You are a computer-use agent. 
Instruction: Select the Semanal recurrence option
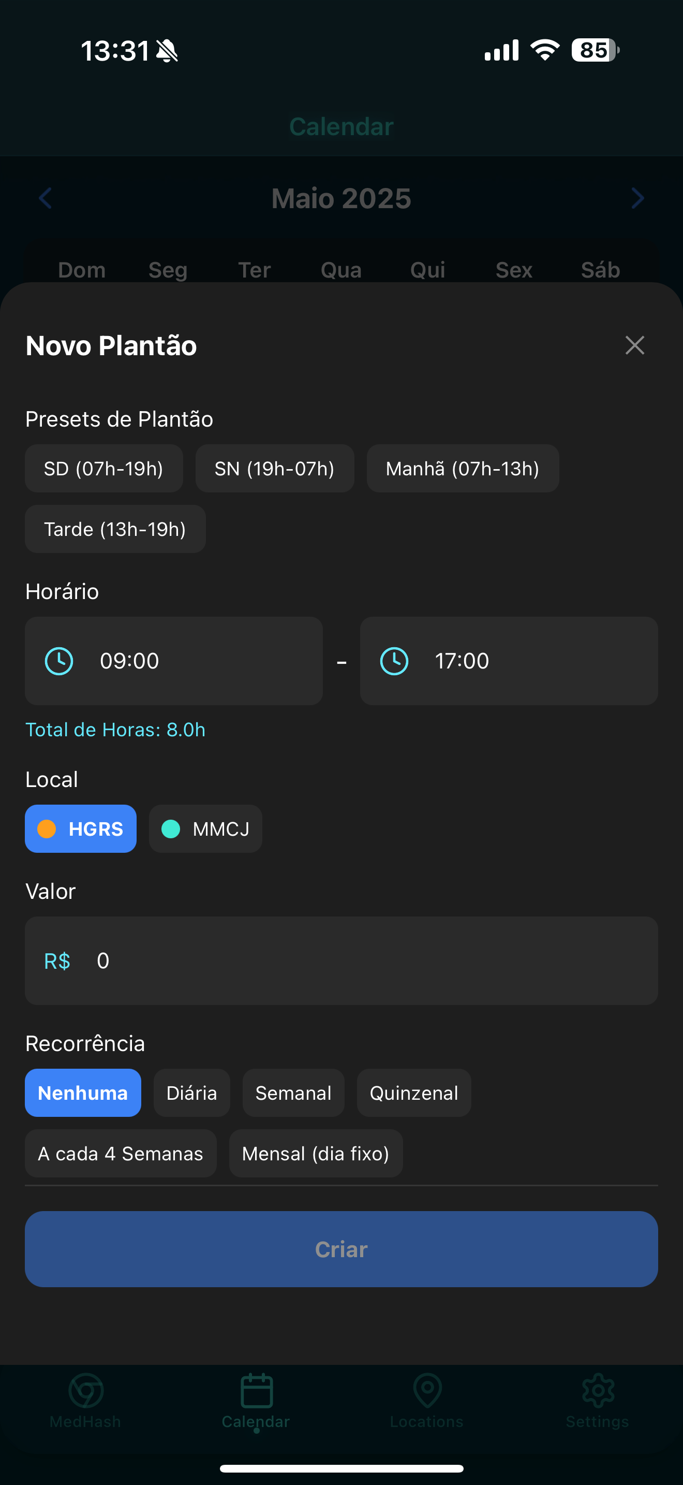tap(293, 1093)
